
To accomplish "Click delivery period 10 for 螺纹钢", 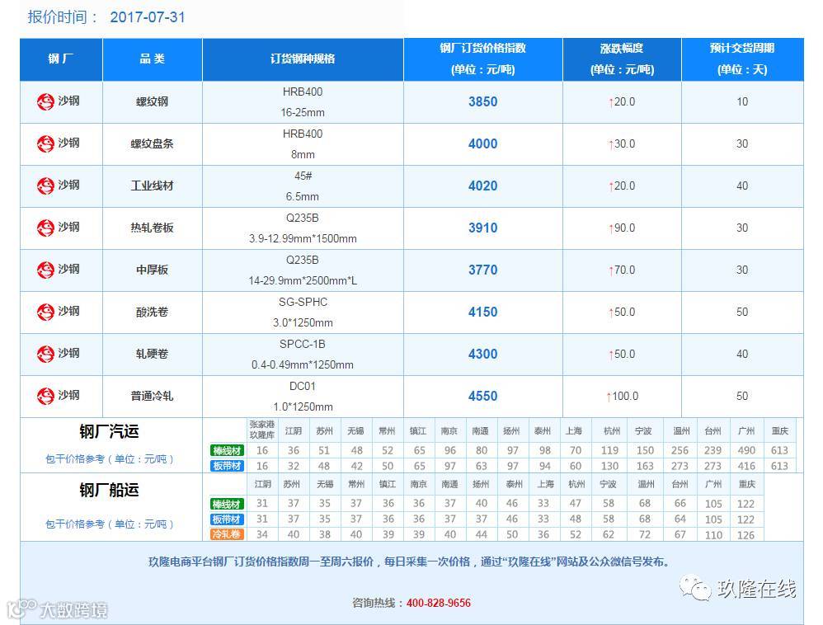I will pyautogui.click(x=742, y=101).
